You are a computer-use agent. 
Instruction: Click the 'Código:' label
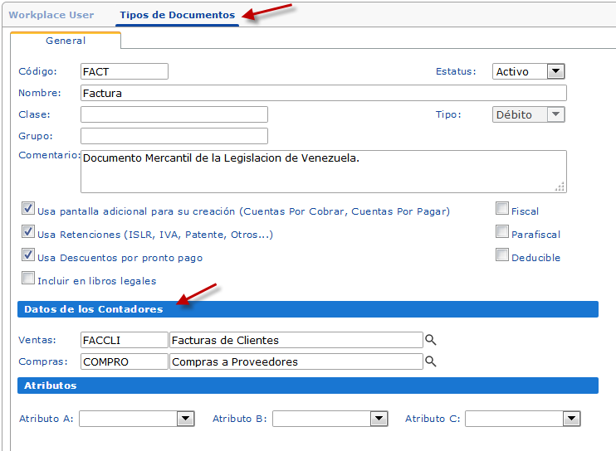click(x=37, y=71)
